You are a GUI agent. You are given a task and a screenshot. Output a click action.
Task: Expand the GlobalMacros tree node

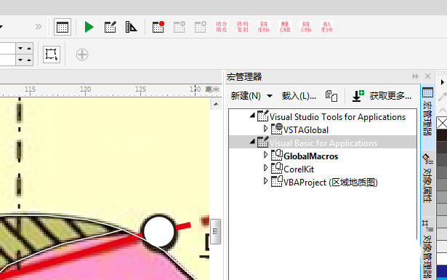pyautogui.click(x=265, y=155)
